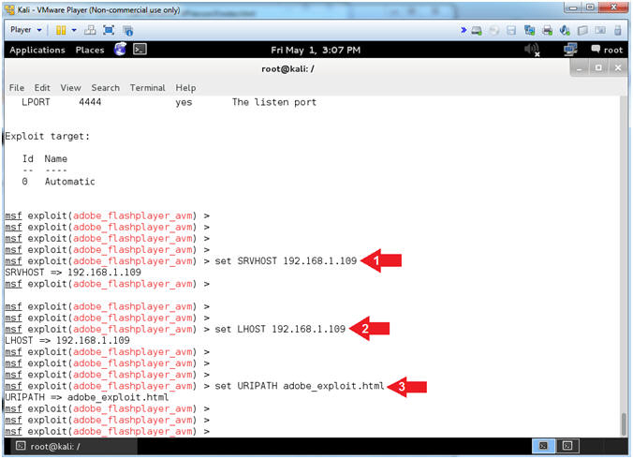Viewport: 633px width, 459px height.
Task: Click the hard disk device icon
Action: [477, 30]
